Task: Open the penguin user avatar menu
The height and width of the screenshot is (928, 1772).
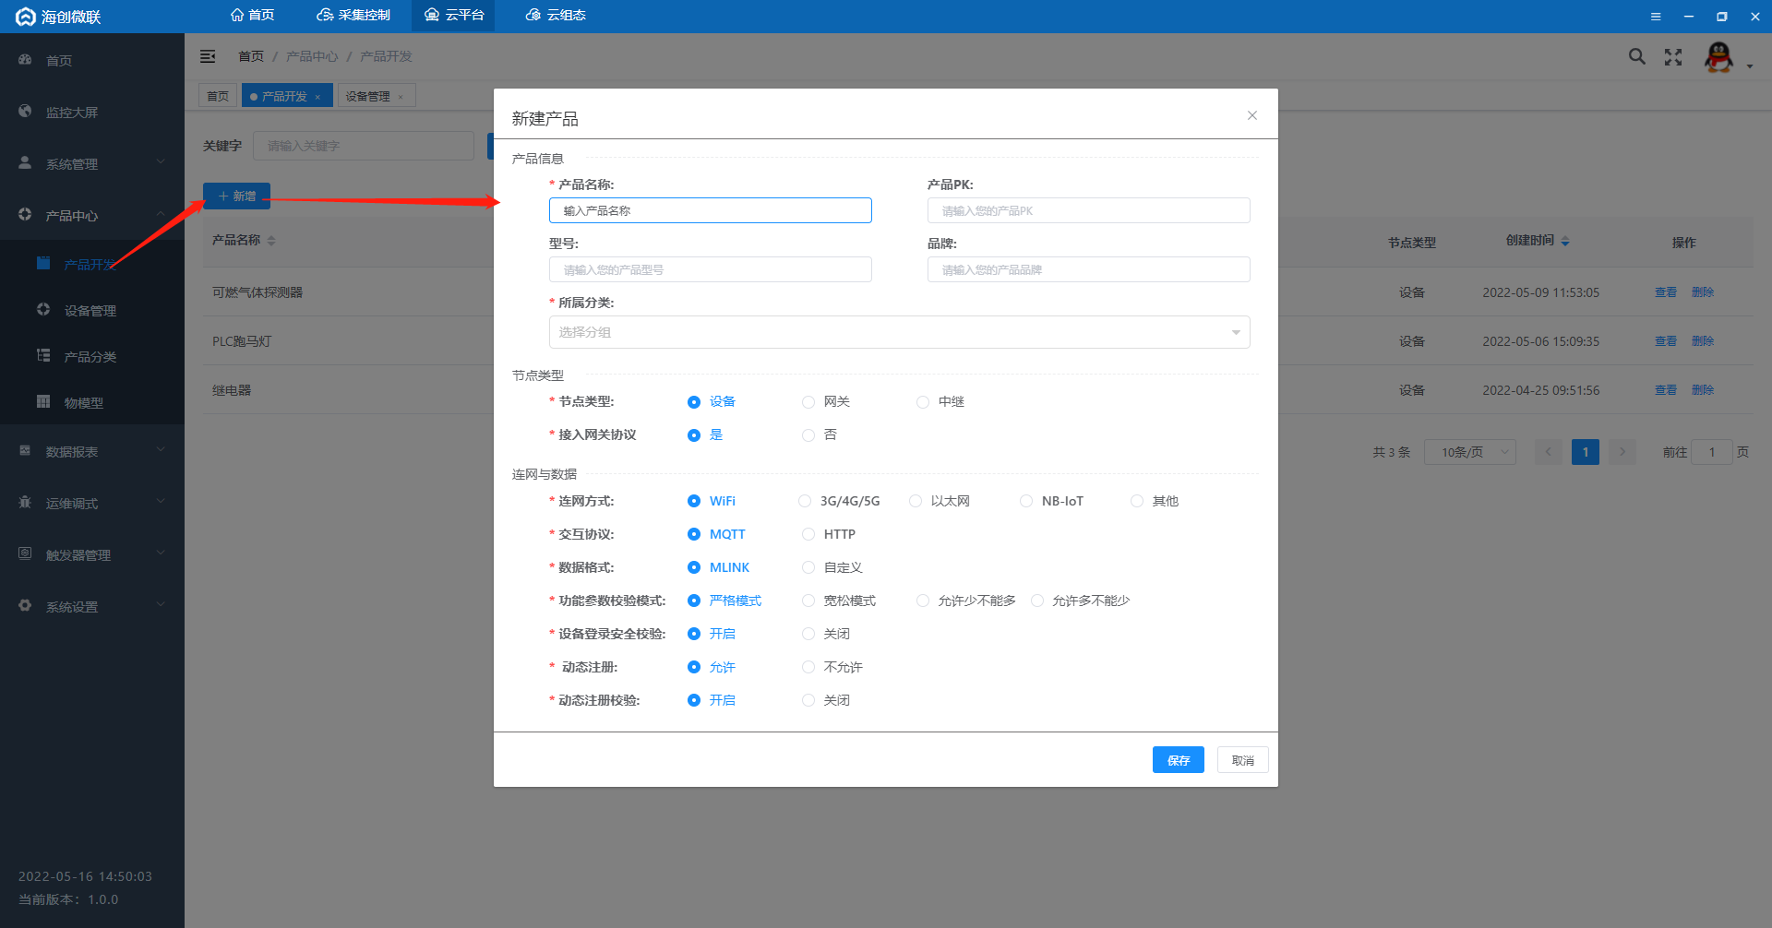Action: 1718,57
